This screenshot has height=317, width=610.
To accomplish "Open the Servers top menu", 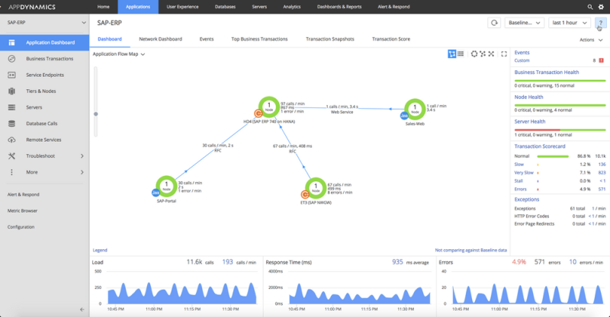I will (x=259, y=7).
